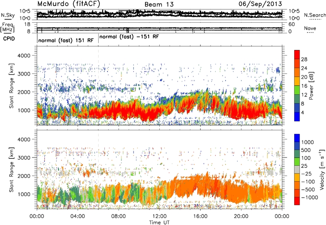Click the date 06/Sep/2013

(x=260, y=4)
